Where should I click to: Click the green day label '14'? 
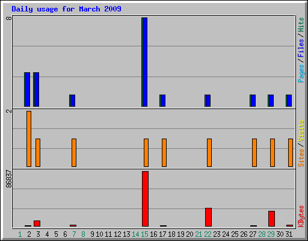135,234
